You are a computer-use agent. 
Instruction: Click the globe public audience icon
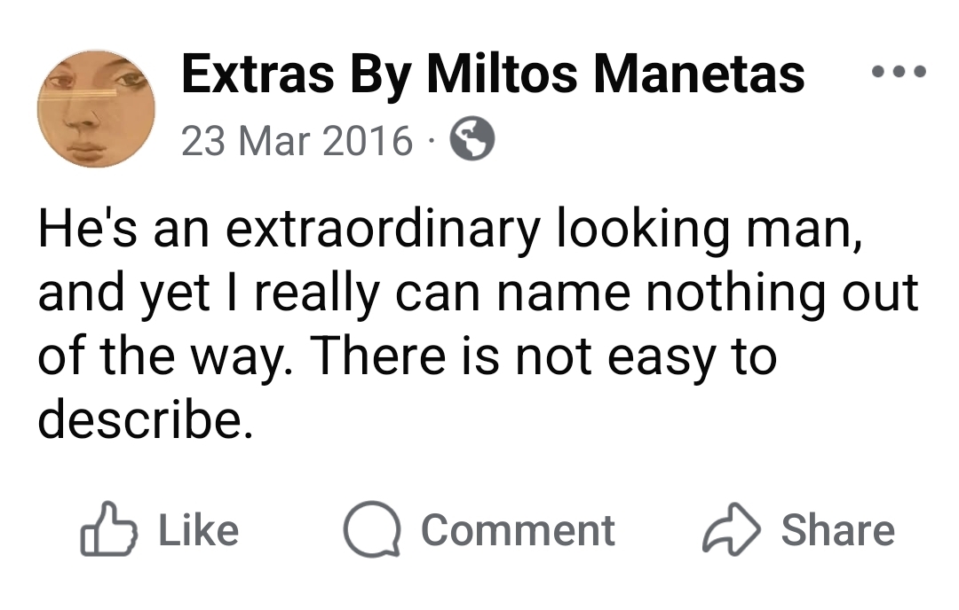tap(472, 139)
